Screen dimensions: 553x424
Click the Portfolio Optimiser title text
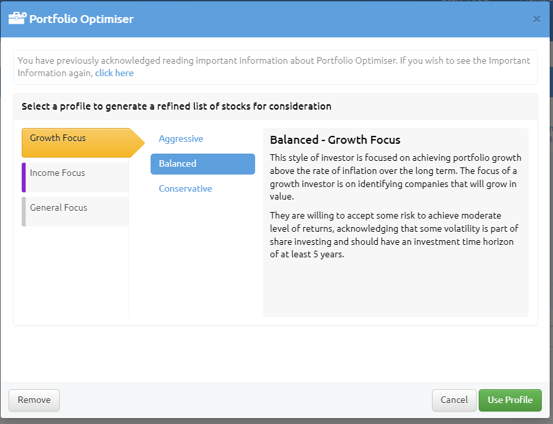81,19
